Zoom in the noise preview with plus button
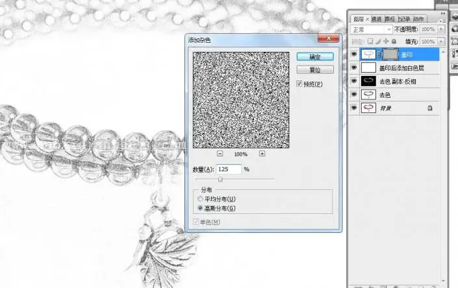The height and width of the screenshot is (288, 458). pos(262,154)
